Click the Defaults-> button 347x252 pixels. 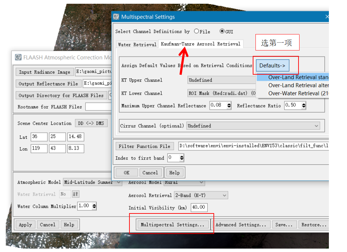273,65
